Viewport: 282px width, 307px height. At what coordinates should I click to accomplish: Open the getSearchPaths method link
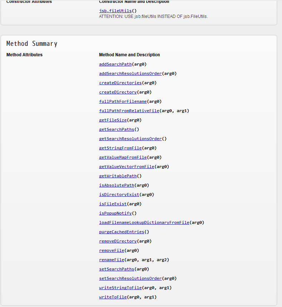coord(117,129)
